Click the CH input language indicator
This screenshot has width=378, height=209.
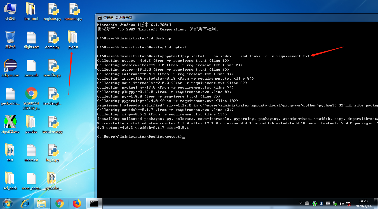[x=300, y=203]
